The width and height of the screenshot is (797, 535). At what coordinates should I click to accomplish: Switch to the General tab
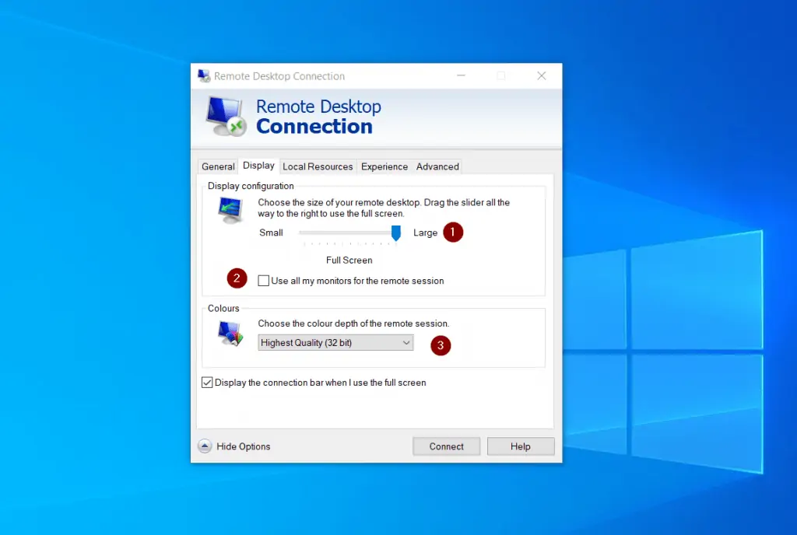coord(217,166)
